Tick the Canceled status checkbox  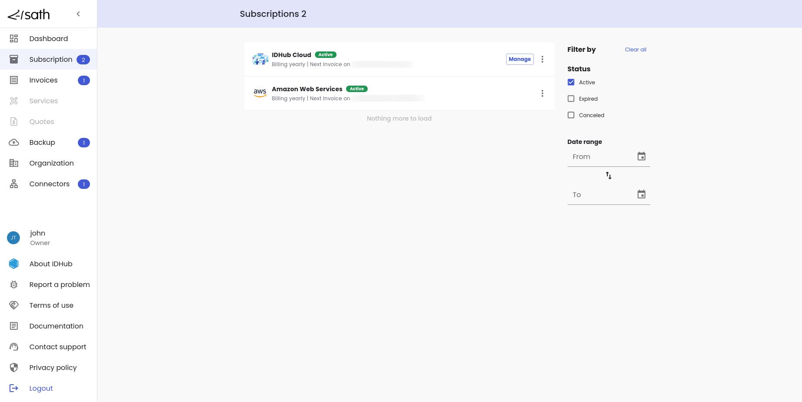click(571, 115)
